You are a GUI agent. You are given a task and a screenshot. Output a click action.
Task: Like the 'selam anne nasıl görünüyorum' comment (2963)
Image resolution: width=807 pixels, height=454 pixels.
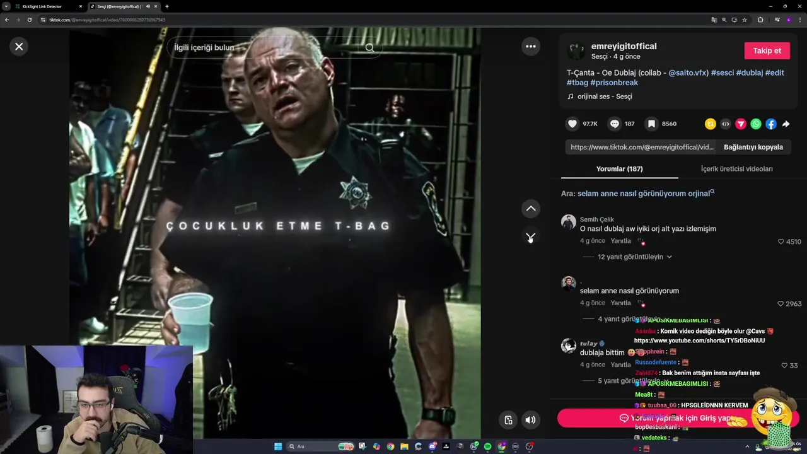pos(781,304)
